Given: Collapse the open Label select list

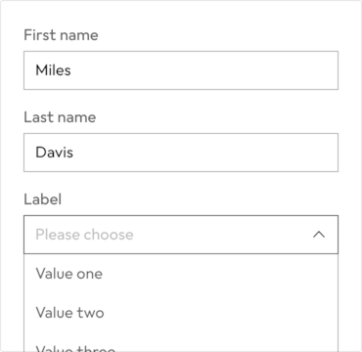Looking at the screenshot, I should point(319,235).
